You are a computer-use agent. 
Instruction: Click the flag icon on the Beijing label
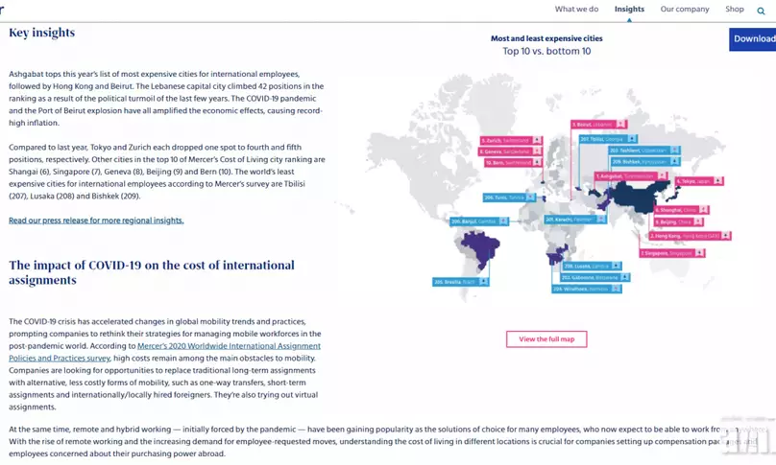coord(698,221)
